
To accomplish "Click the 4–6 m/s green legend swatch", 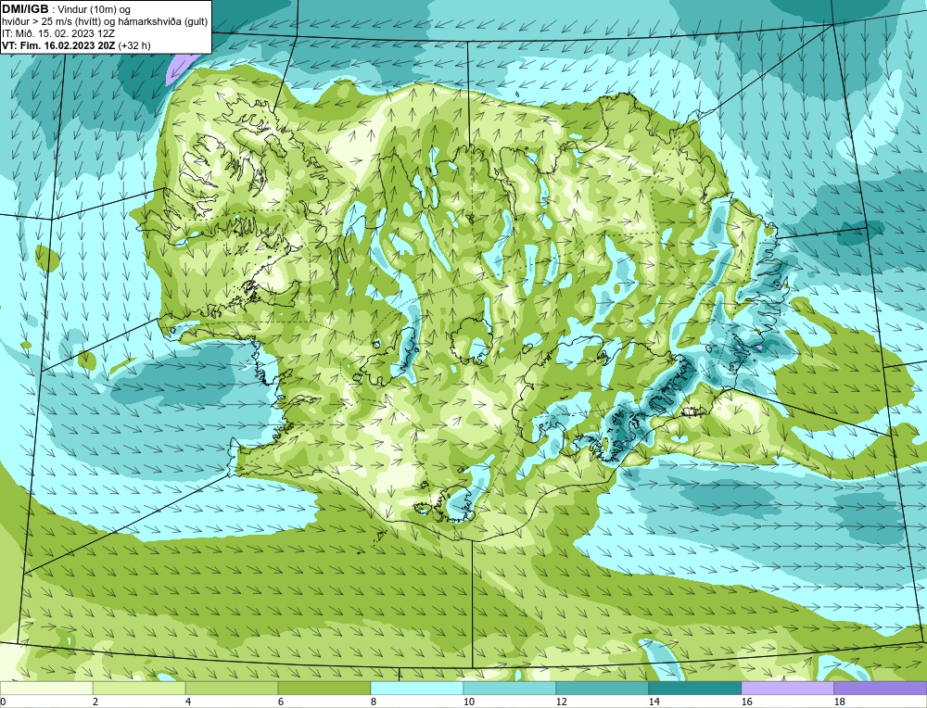I will pyautogui.click(x=232, y=689).
